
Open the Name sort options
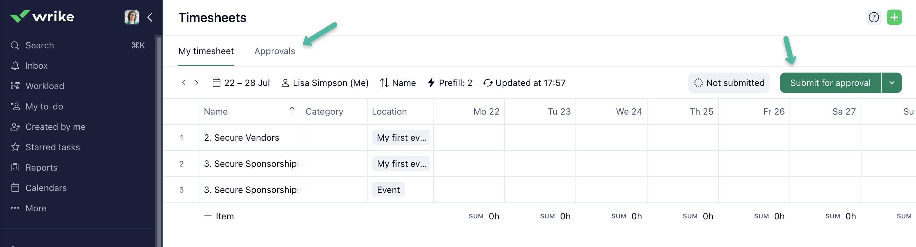pyautogui.click(x=398, y=83)
